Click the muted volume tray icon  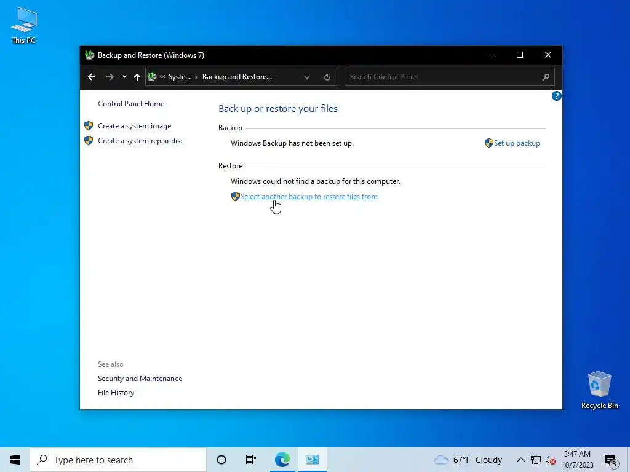point(551,460)
